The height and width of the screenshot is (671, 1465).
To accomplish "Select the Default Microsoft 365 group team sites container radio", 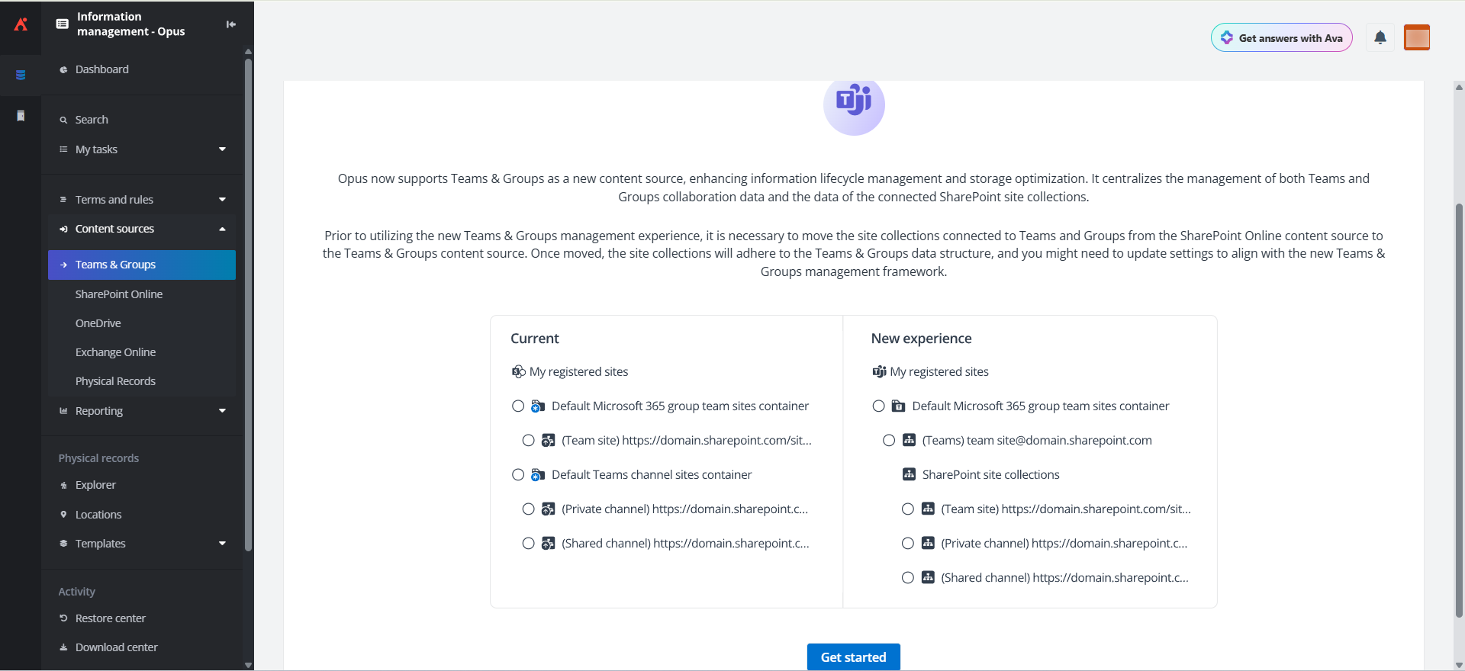I will (518, 406).
